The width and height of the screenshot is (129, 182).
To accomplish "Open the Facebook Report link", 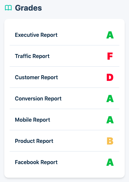I will 36,162.
